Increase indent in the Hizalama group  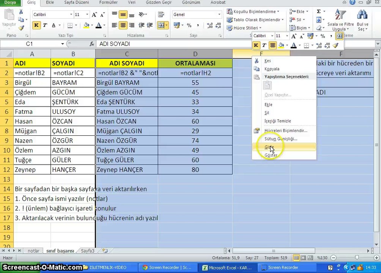pos(150,25)
